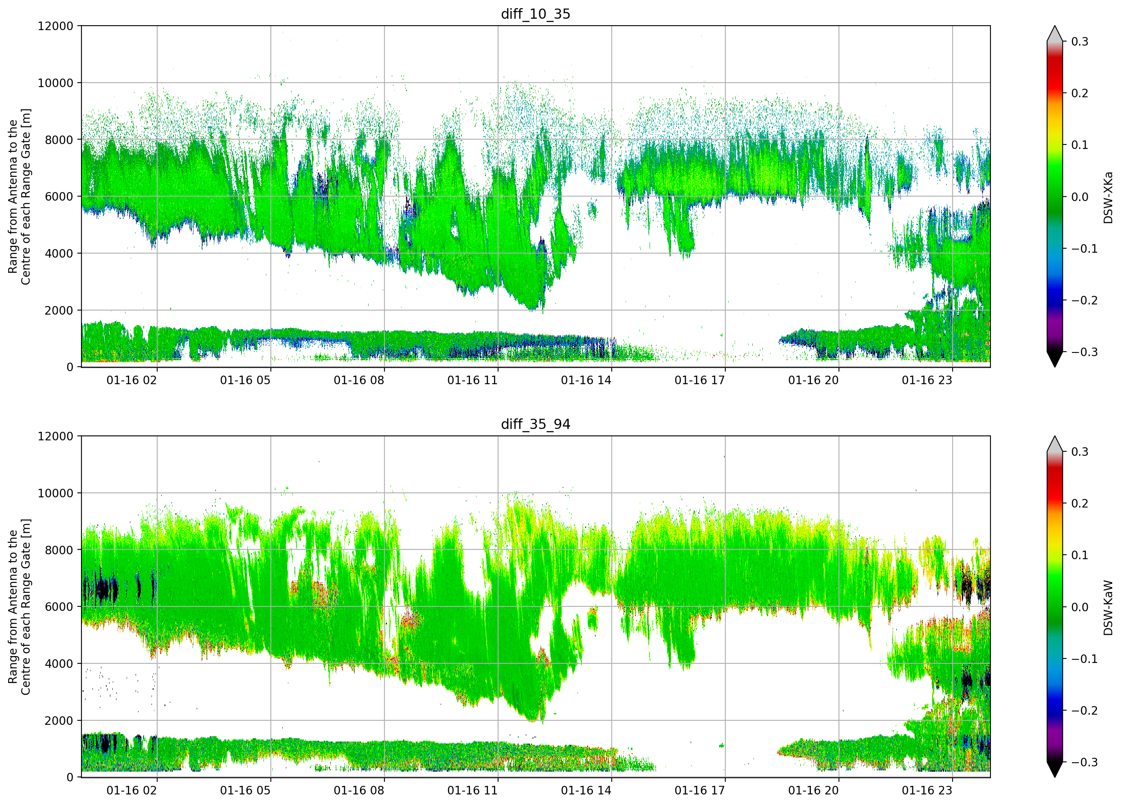
Task: Click the DSW-KaW color scale bar
Action: pos(1055,607)
